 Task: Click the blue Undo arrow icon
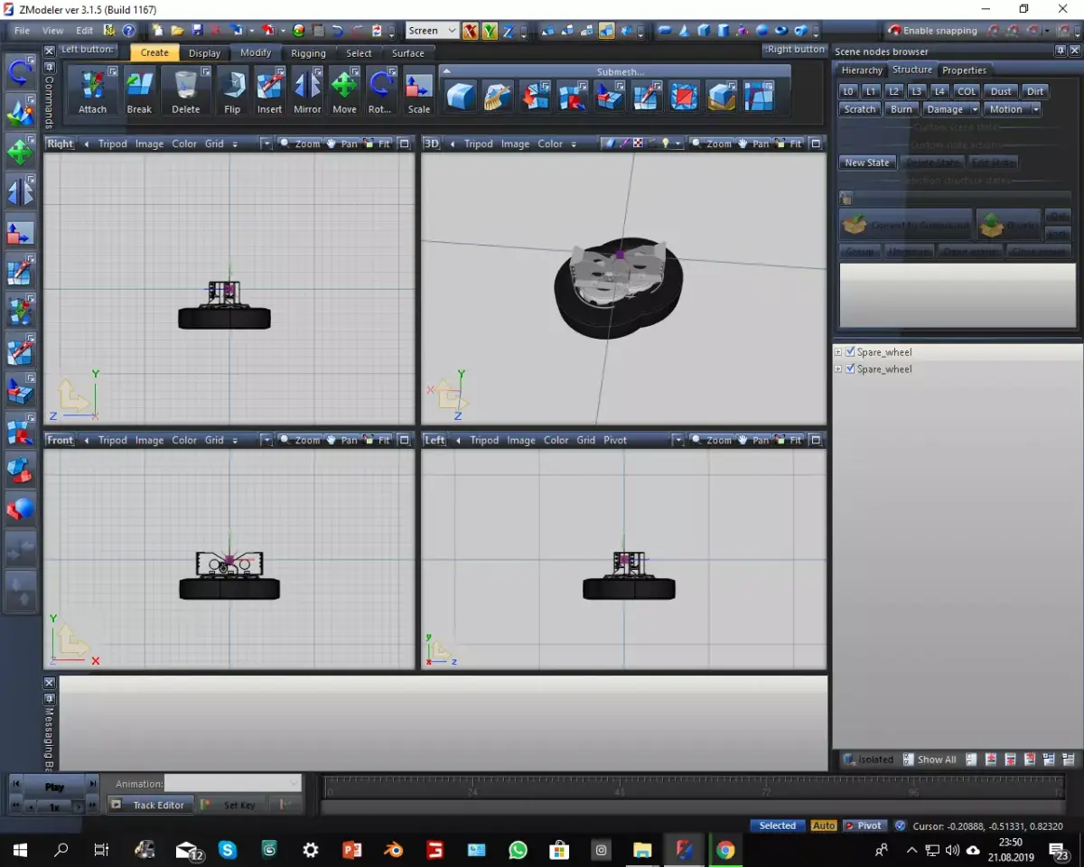pyautogui.click(x=337, y=30)
